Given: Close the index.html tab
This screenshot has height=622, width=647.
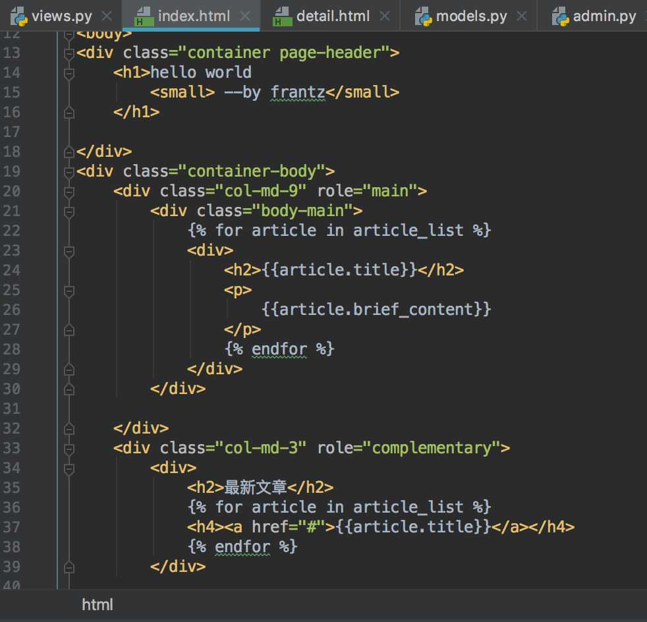Looking at the screenshot, I should point(245,16).
